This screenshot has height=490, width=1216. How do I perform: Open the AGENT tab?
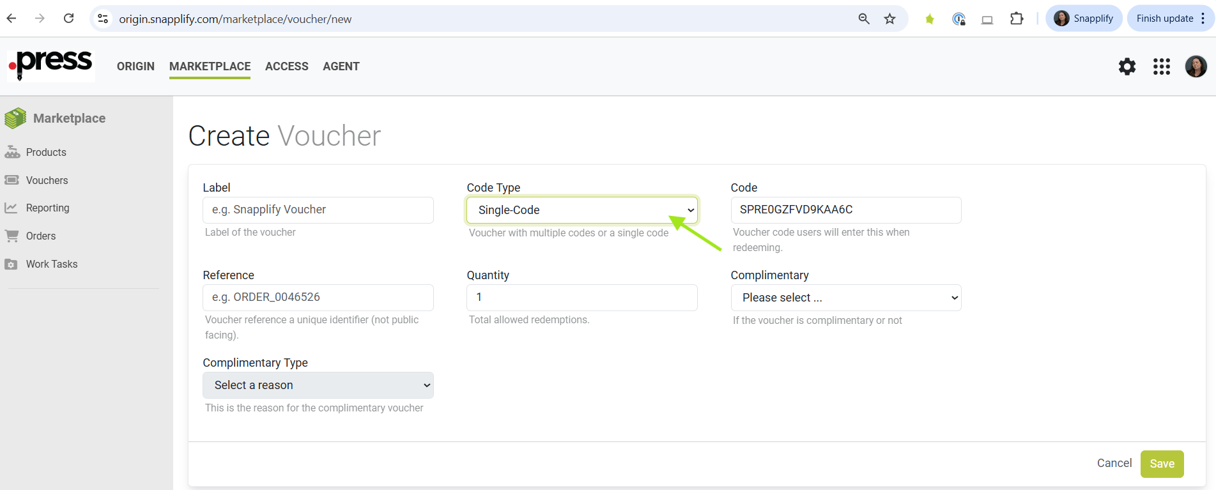click(341, 66)
